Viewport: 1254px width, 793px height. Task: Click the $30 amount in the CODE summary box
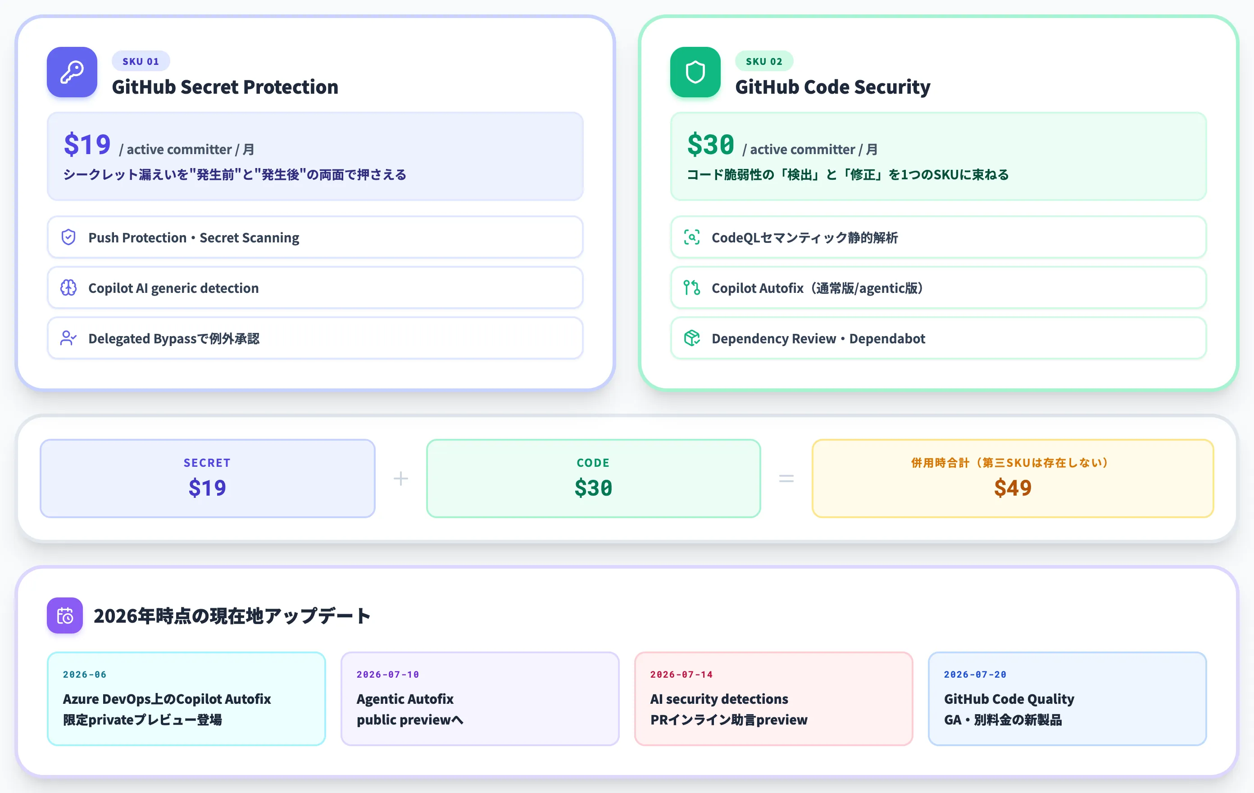coord(593,488)
